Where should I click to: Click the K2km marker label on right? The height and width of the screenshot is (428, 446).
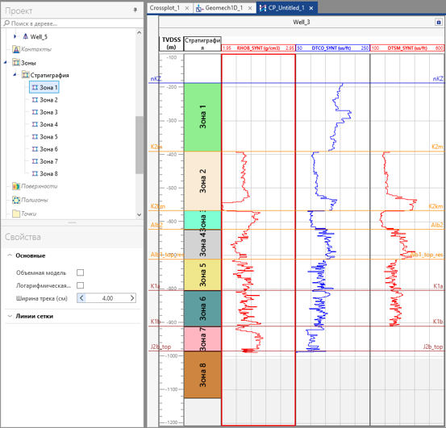[x=436, y=206]
